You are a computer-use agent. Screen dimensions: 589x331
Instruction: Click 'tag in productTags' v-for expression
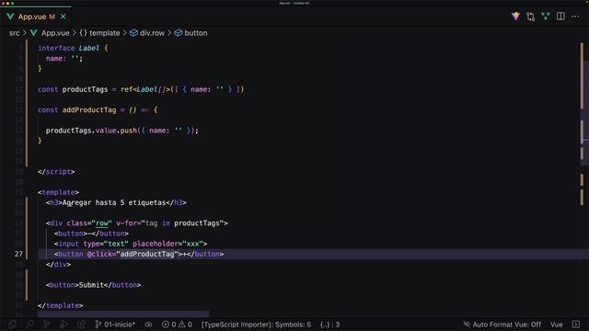coord(182,223)
